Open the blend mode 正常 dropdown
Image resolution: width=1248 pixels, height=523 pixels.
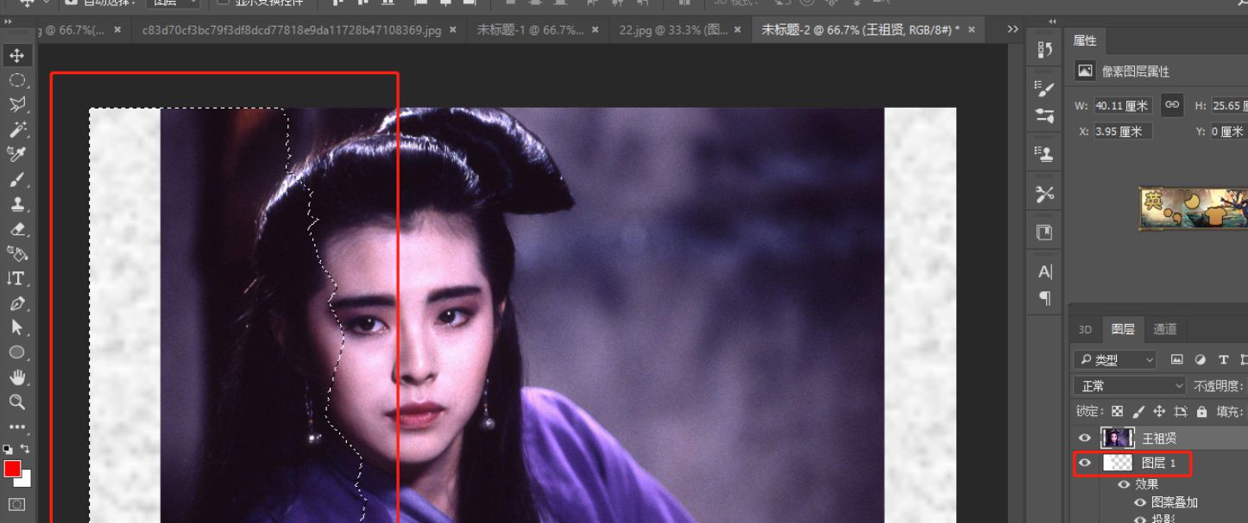tap(1130, 385)
